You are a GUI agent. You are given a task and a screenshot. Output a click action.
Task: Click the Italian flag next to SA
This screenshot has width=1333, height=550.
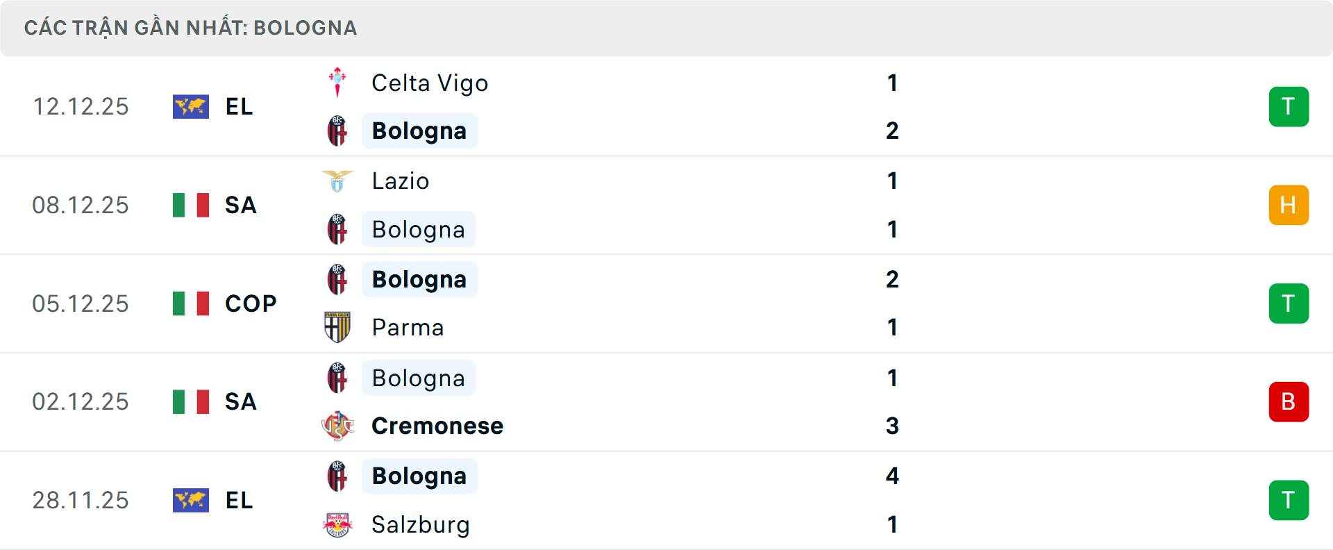tap(191, 205)
